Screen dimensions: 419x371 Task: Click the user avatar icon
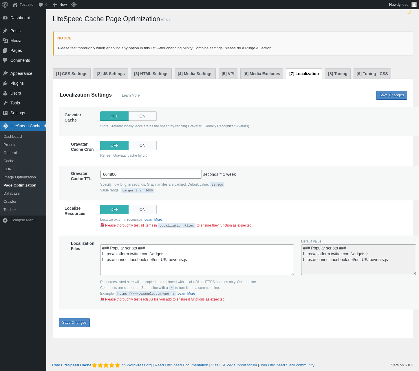414,5
